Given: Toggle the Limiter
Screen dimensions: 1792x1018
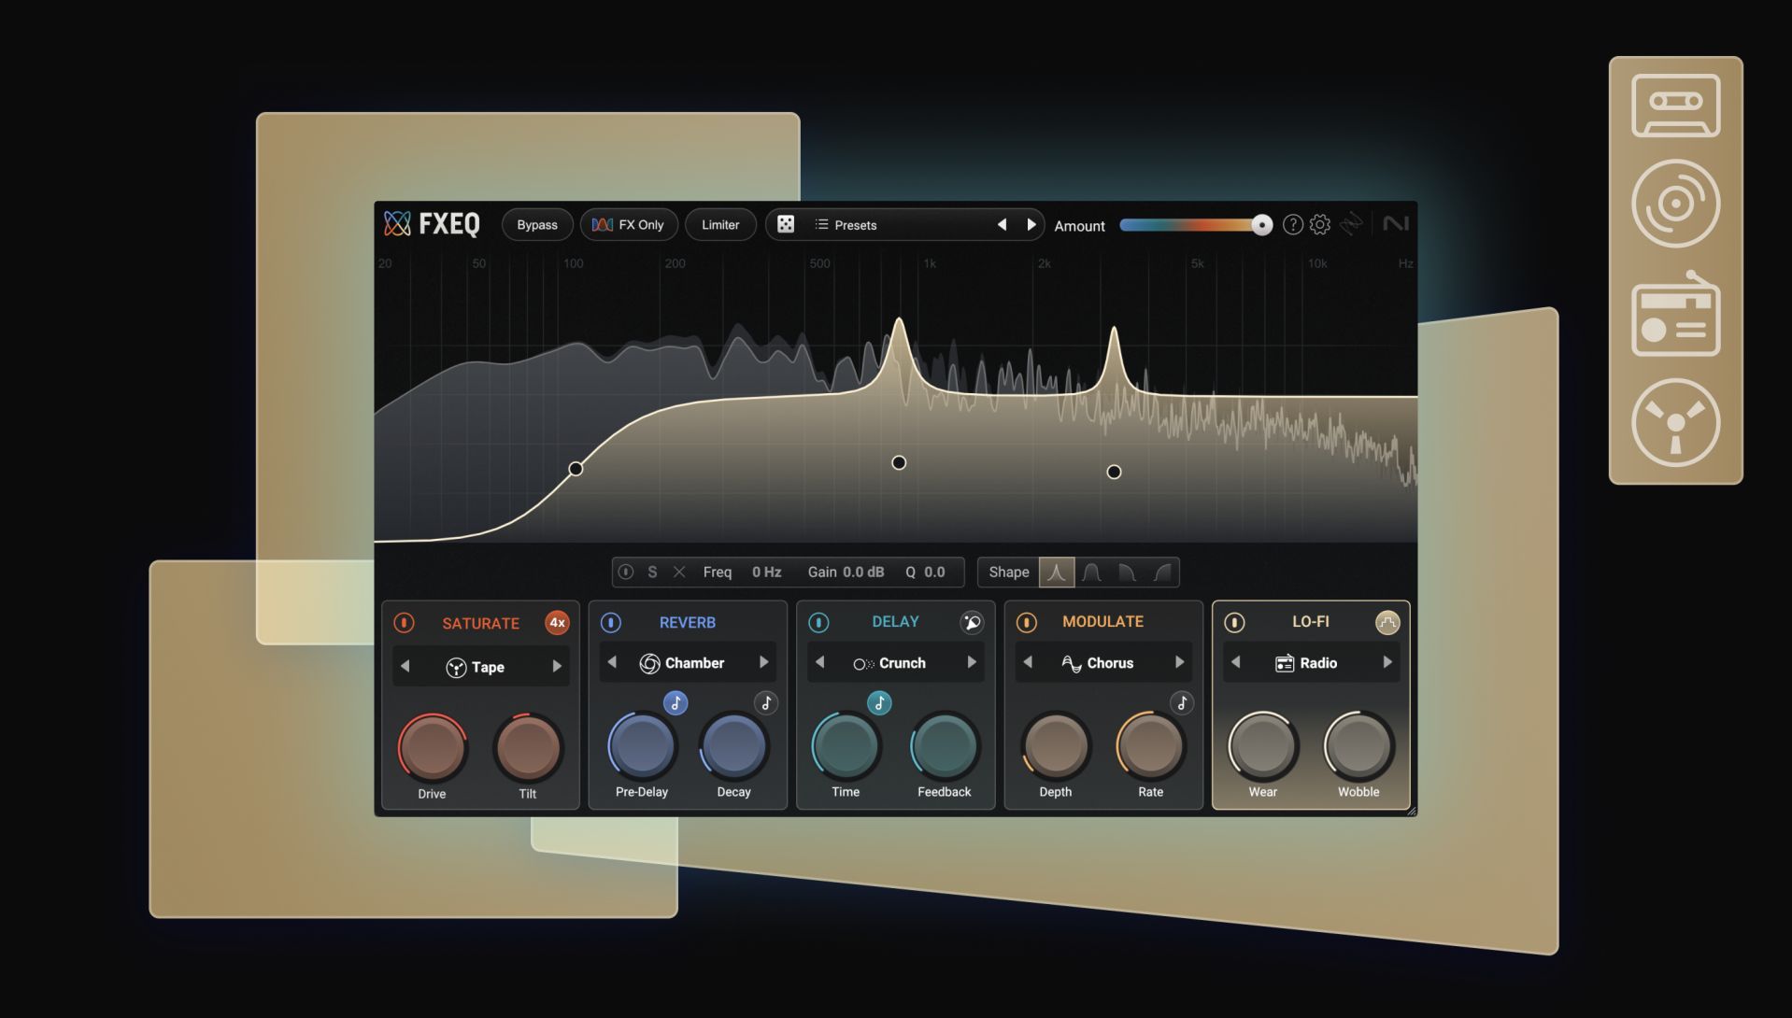Looking at the screenshot, I should pos(720,225).
